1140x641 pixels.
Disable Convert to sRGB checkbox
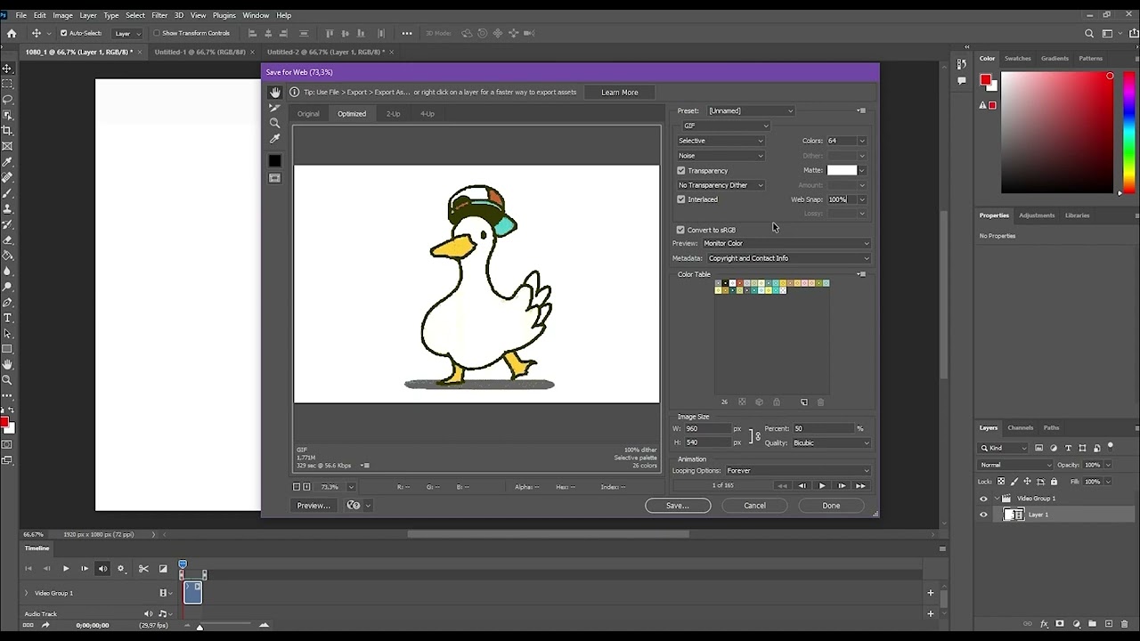(x=681, y=230)
